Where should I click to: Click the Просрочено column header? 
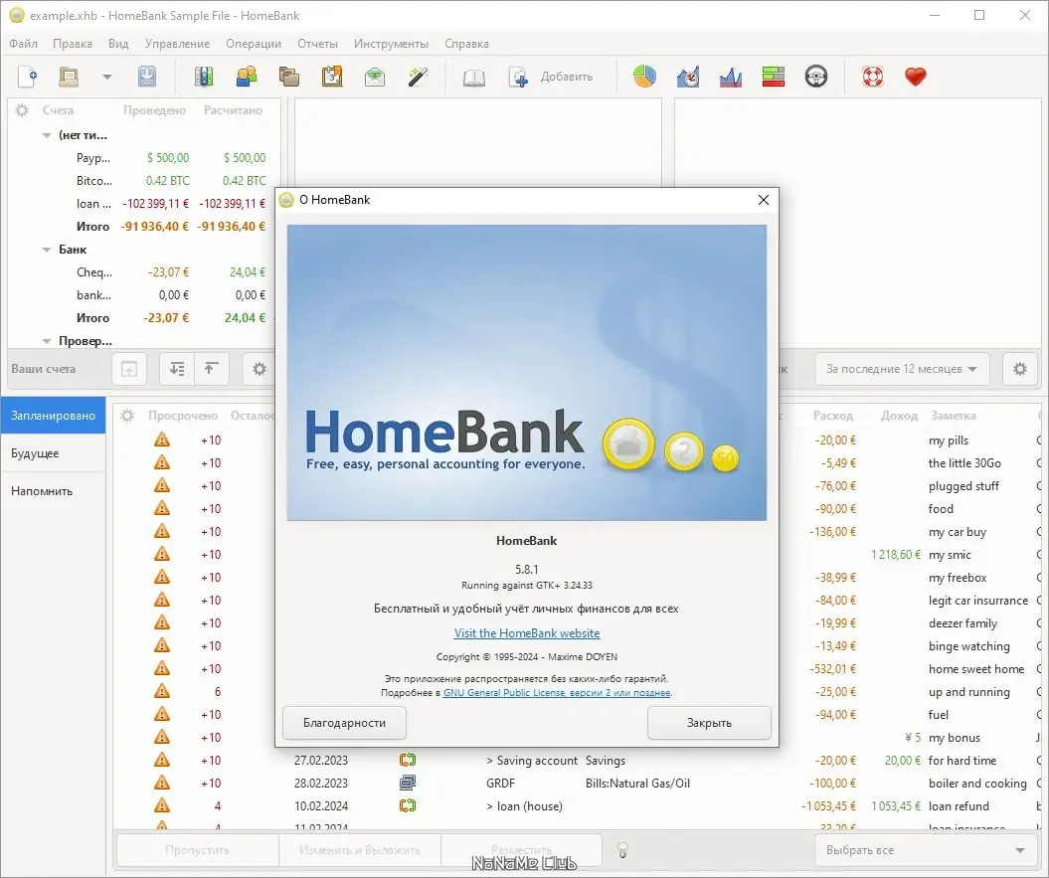(183, 416)
